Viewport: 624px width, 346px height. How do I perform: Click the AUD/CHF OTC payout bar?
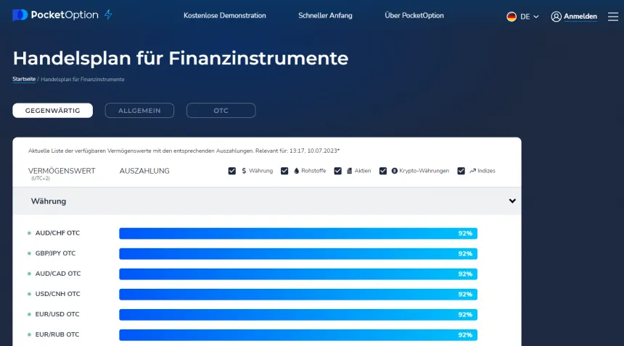point(297,233)
